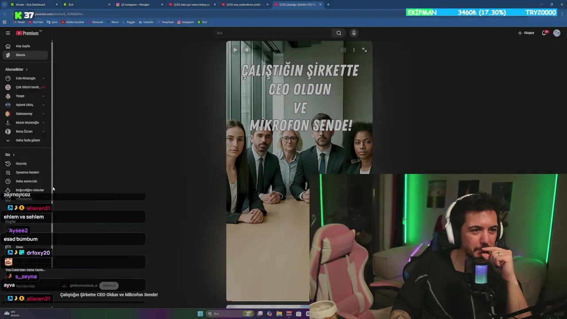Image resolution: width=567 pixels, height=319 pixels.
Task: Open Beğendiğim videolar list
Action: pos(25,190)
